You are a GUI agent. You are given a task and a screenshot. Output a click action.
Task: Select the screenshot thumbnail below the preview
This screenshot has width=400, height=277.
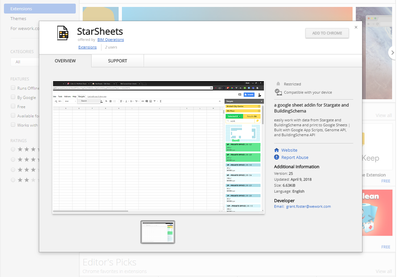click(x=158, y=232)
